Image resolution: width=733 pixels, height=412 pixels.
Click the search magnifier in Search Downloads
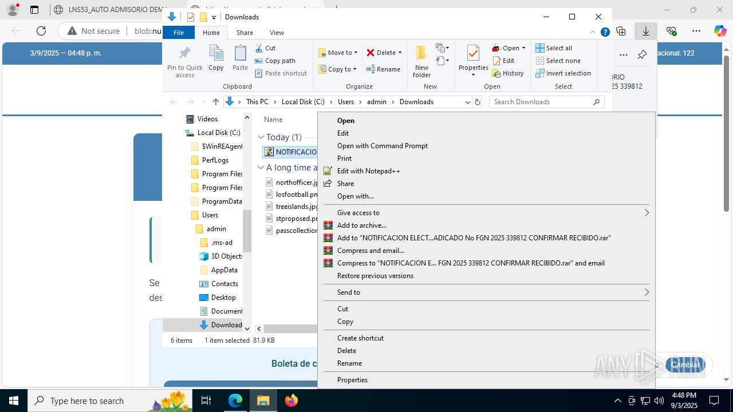(596, 102)
